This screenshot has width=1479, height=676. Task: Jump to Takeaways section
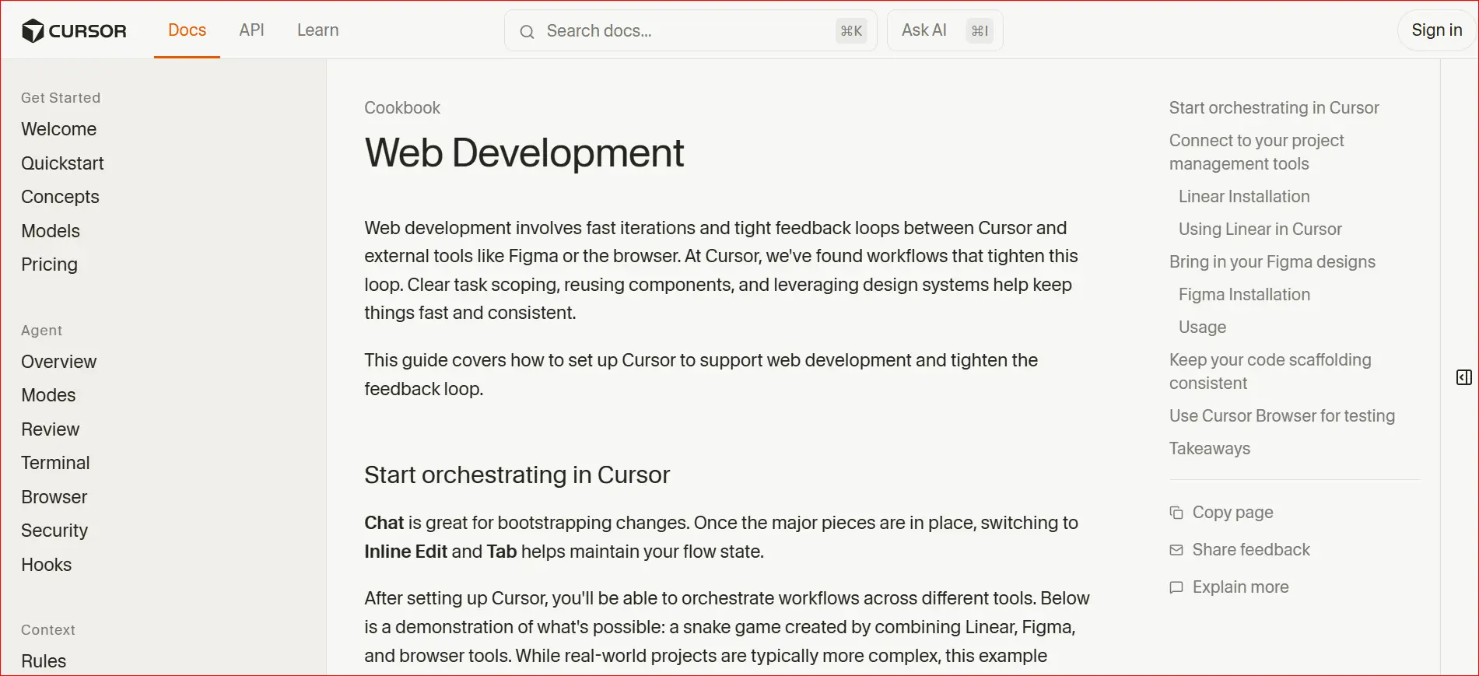point(1210,449)
